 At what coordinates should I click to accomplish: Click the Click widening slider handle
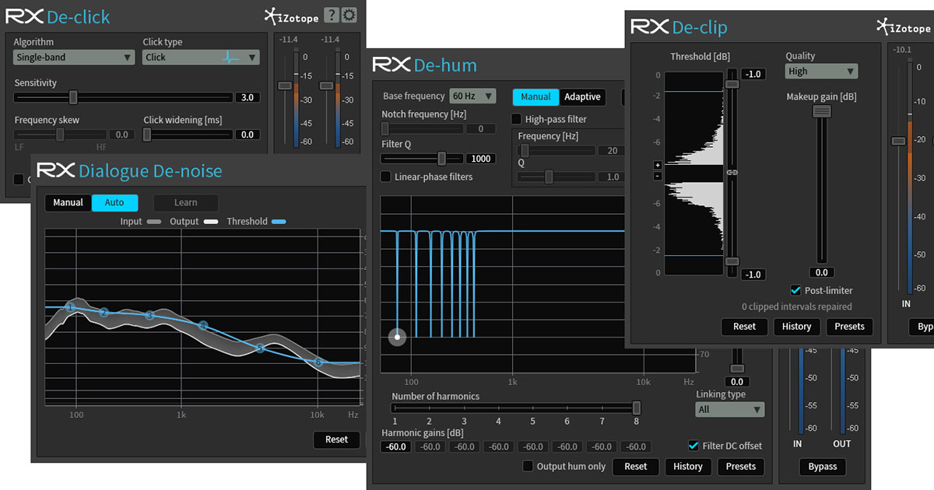(147, 135)
